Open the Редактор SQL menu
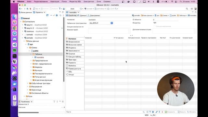Image resolution: width=208 pixels, height=117 pixels. 75,2
